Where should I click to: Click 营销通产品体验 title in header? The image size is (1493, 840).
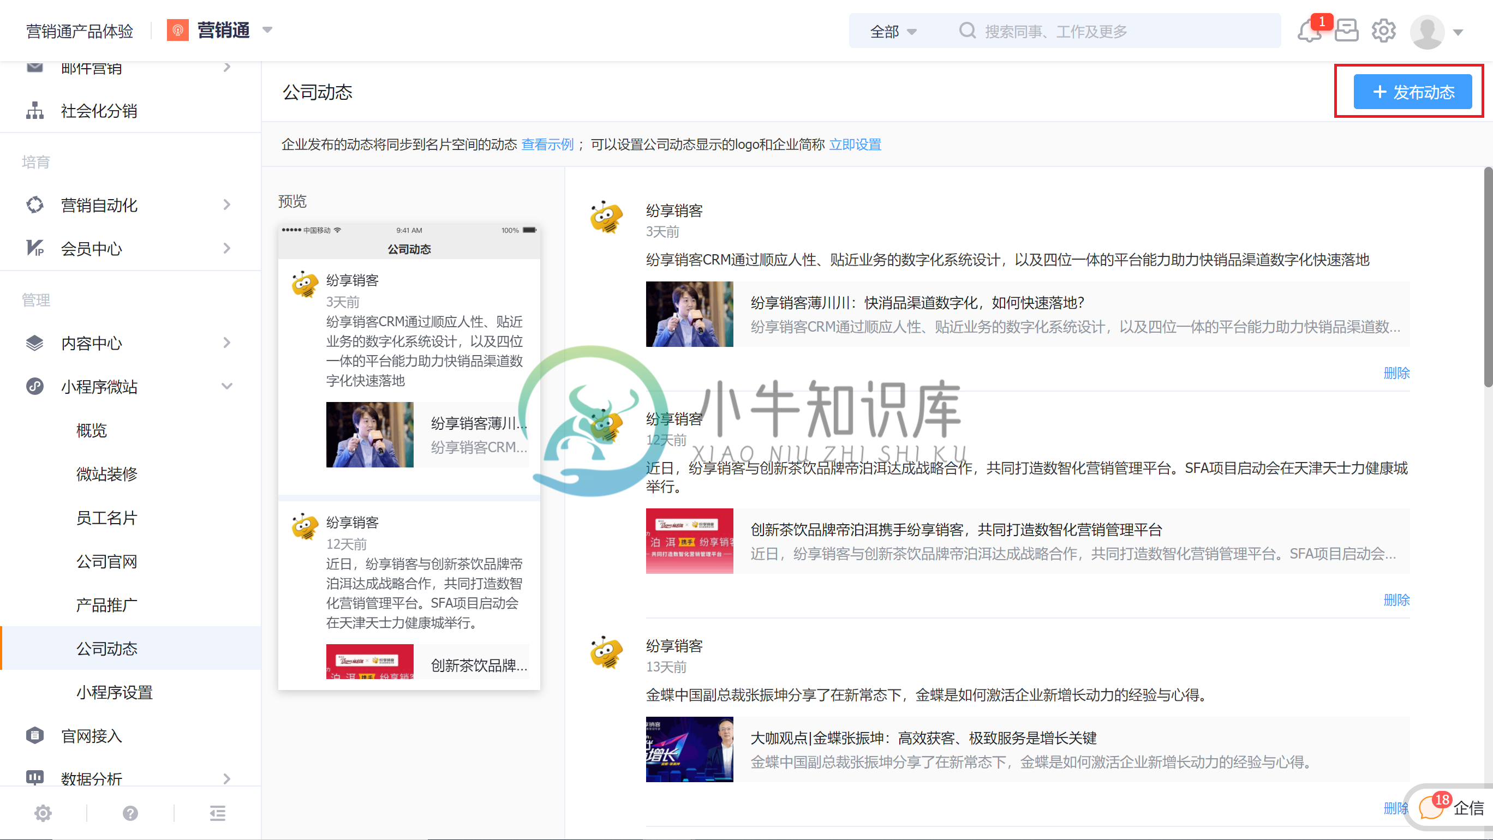[80, 31]
